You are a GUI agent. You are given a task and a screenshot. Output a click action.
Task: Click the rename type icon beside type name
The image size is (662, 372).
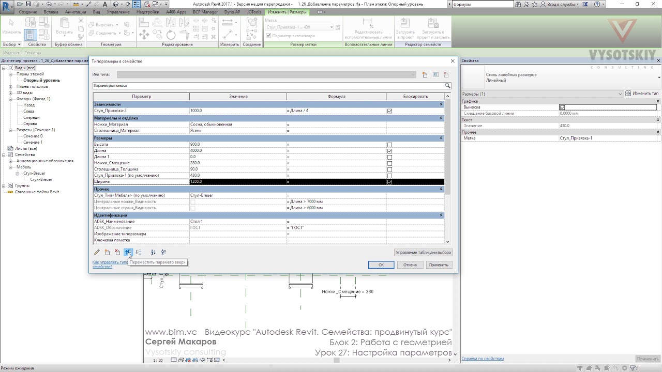435,75
